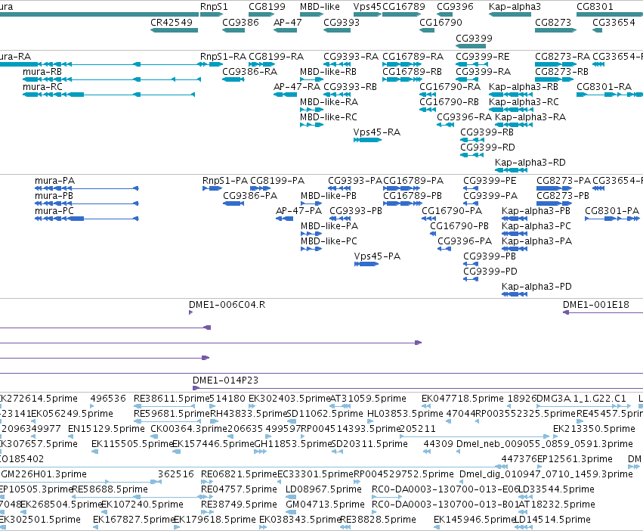Screen dimensions: 643x531
Task: Select the CG9386-RA transcript label
Action: (x=250, y=72)
